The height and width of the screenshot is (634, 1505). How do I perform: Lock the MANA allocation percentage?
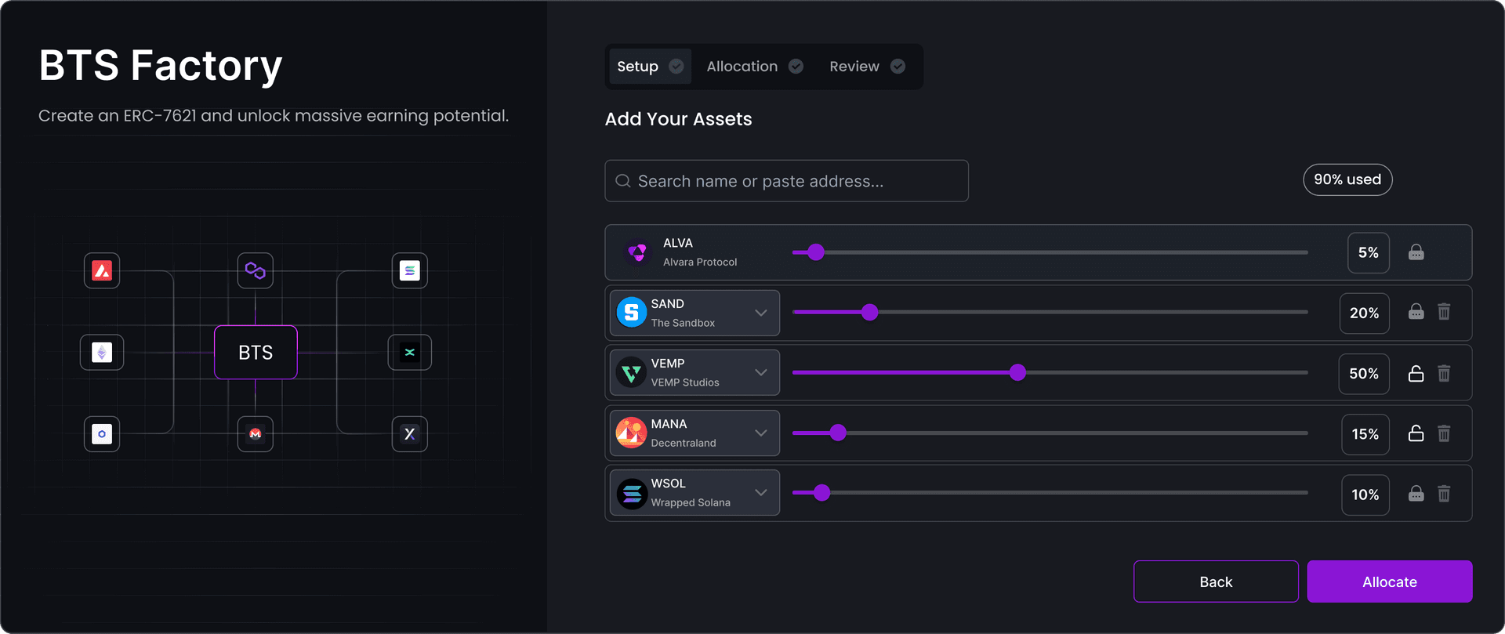click(1416, 433)
